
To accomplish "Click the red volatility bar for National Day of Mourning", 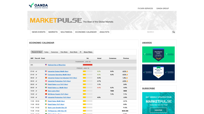I will (x=87, y=65).
